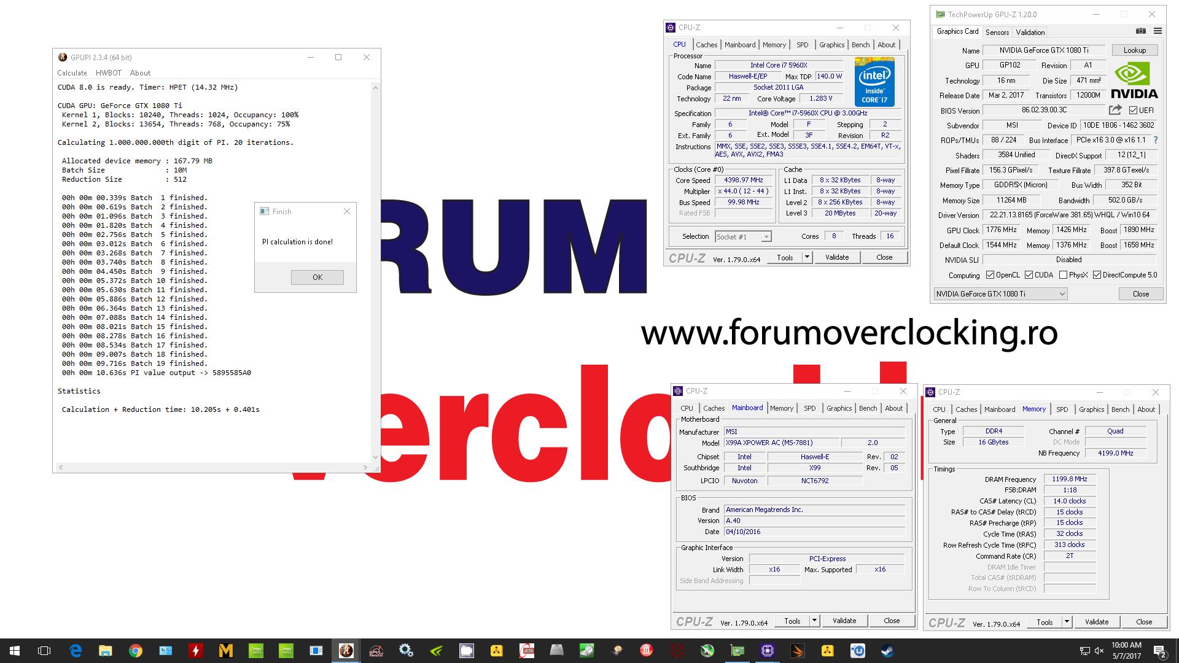Toggle the UEFI checkbox in GPU-Z

click(1133, 110)
